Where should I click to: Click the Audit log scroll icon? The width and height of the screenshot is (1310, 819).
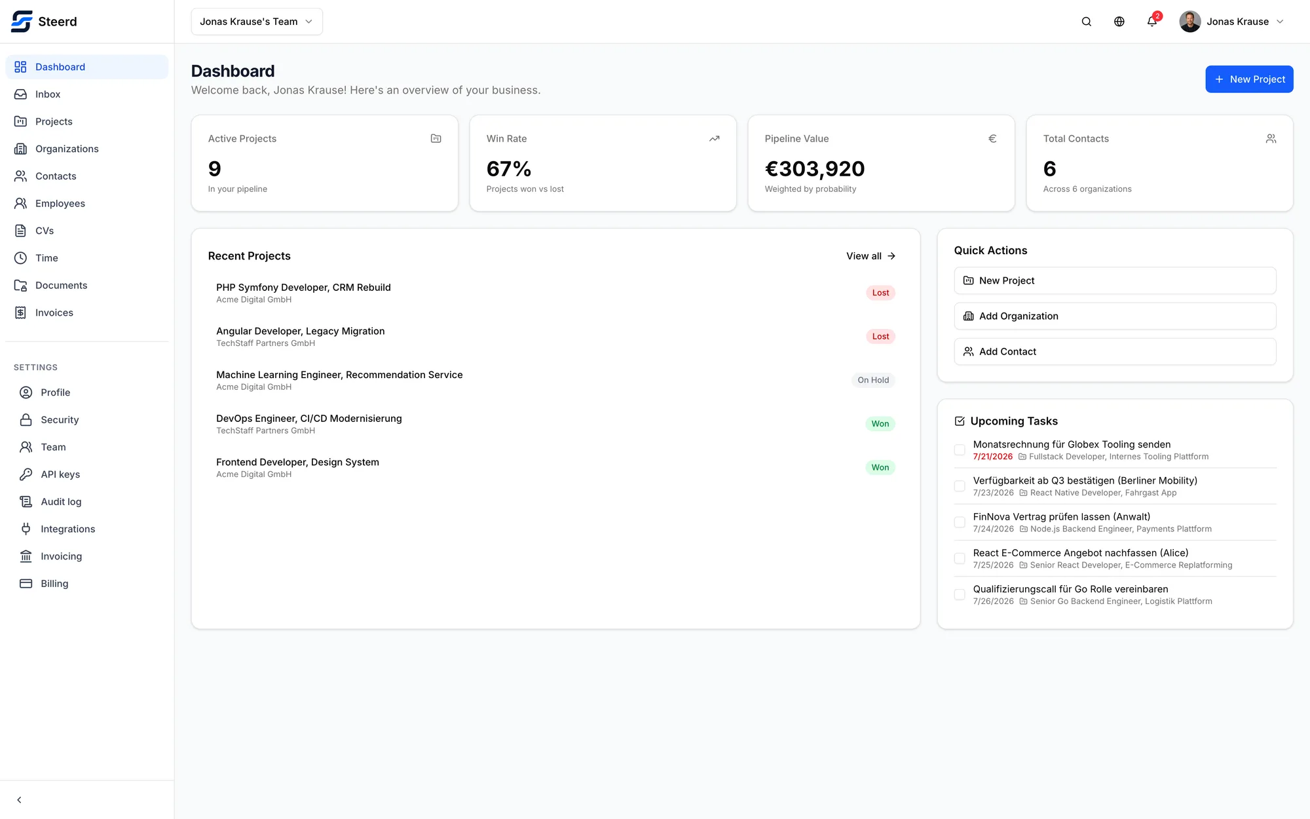pyautogui.click(x=26, y=502)
